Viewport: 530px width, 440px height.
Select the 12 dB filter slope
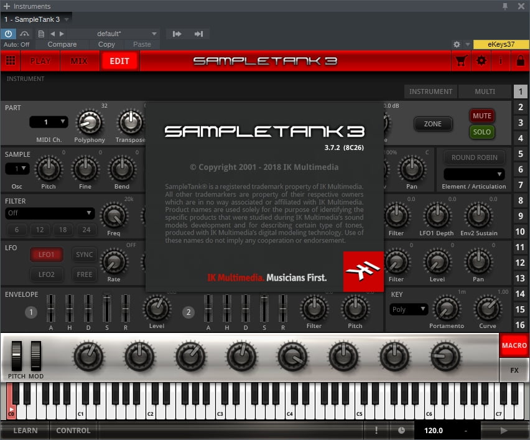pos(40,230)
